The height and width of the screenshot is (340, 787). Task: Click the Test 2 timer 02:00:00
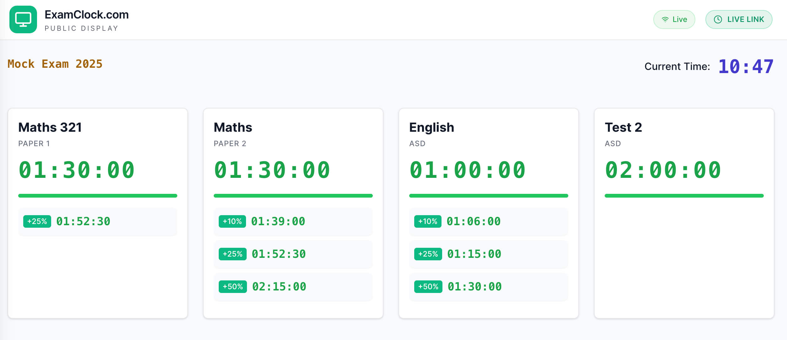[663, 170]
